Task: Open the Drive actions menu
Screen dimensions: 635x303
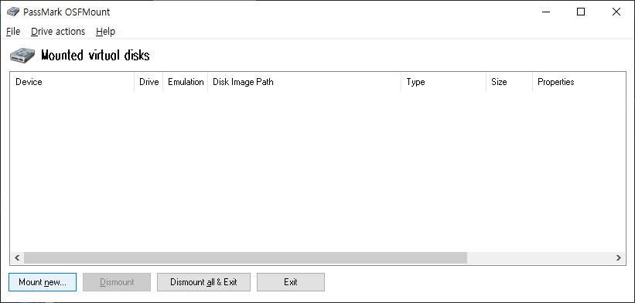Action: [x=58, y=32]
